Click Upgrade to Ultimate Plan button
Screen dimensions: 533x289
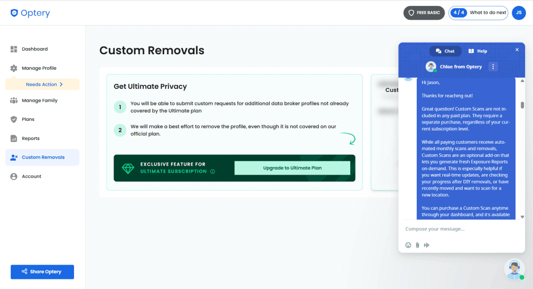292,168
